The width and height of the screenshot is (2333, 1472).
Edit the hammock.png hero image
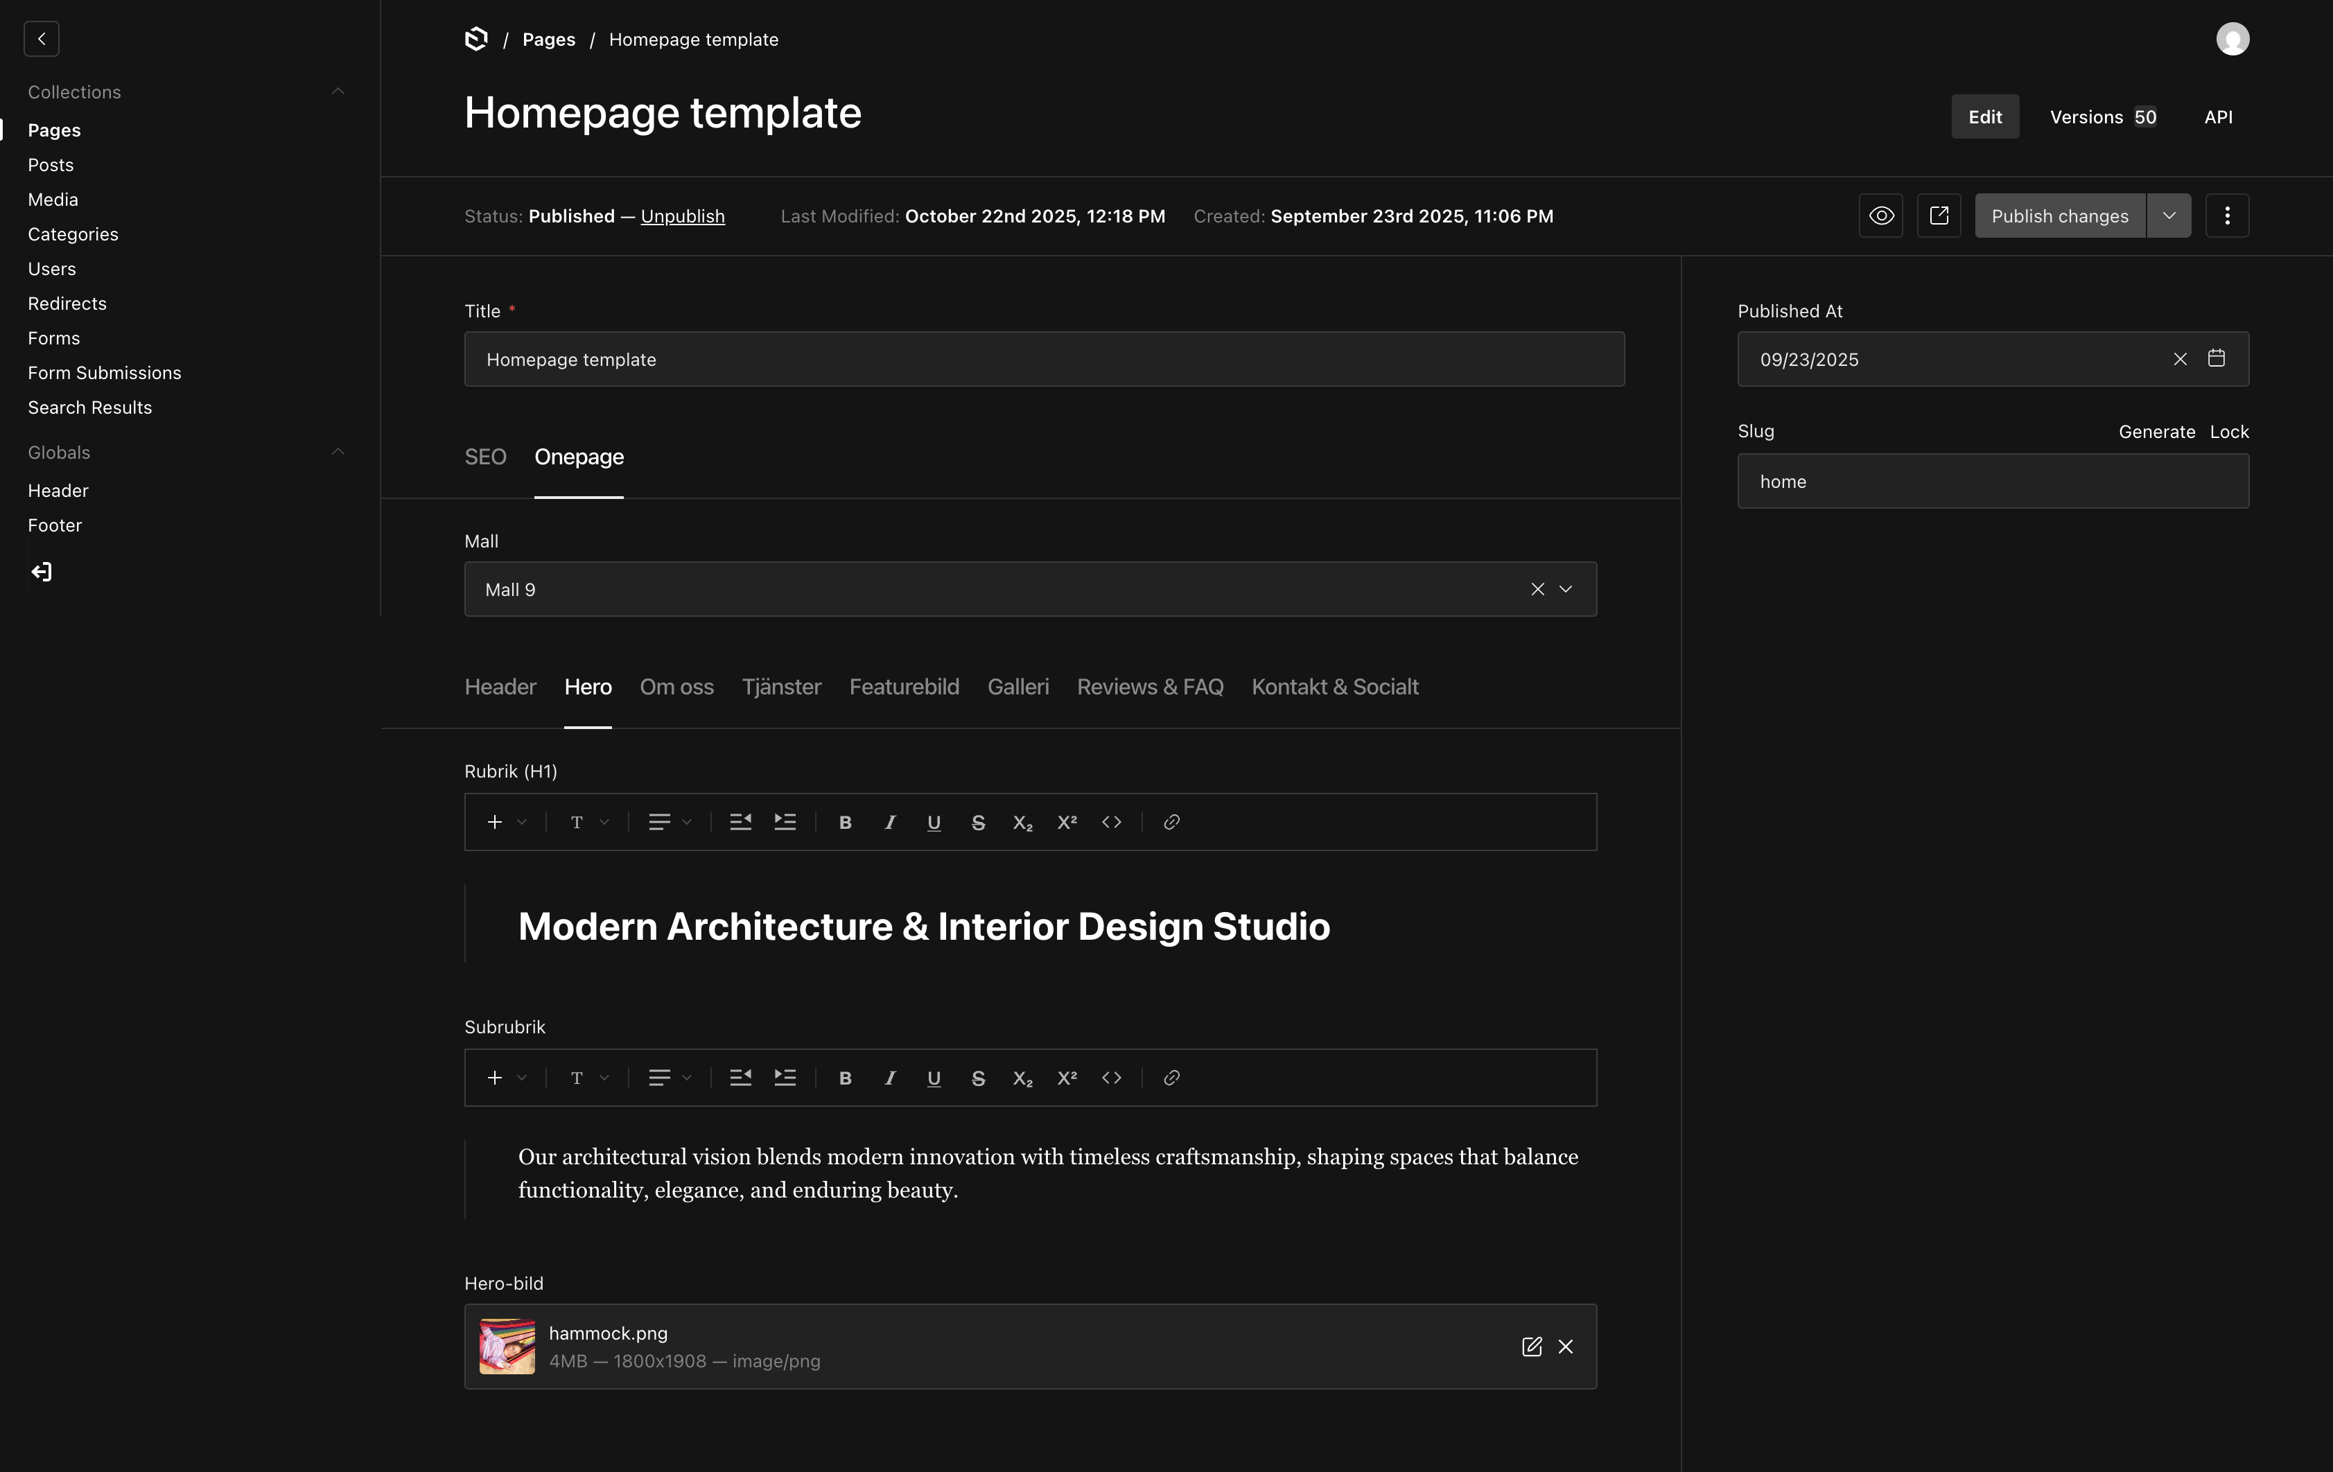tap(1532, 1347)
